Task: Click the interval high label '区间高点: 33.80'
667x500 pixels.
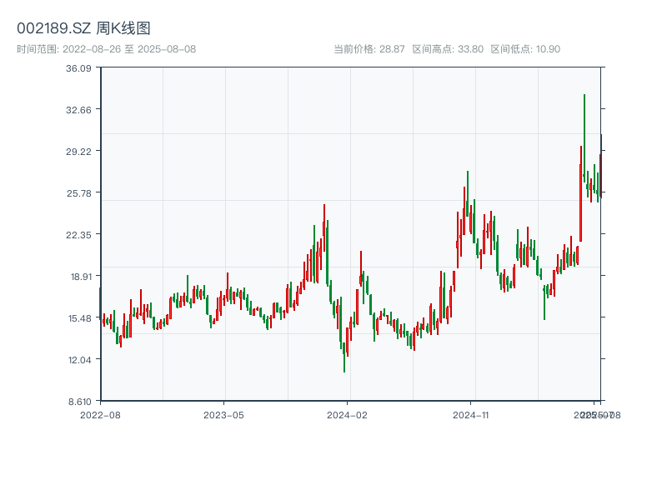Action: coord(448,49)
